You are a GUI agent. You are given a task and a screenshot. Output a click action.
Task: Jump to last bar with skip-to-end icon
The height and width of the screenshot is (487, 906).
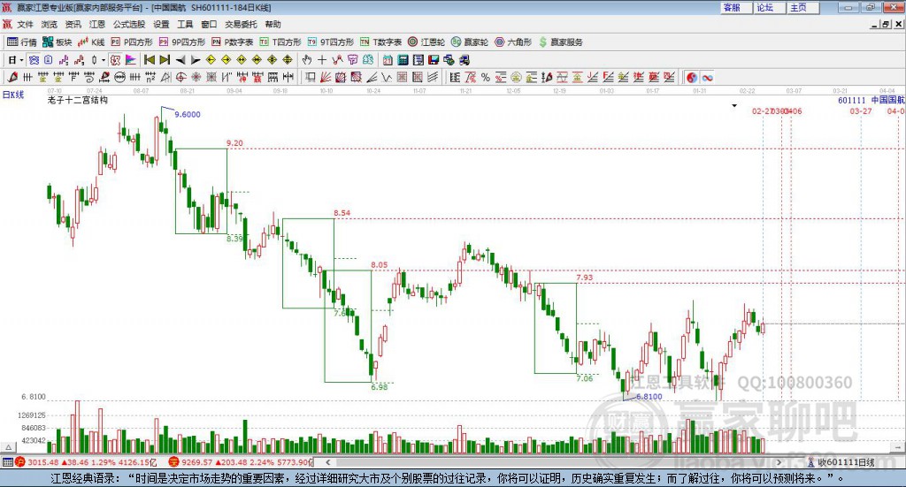point(165,60)
